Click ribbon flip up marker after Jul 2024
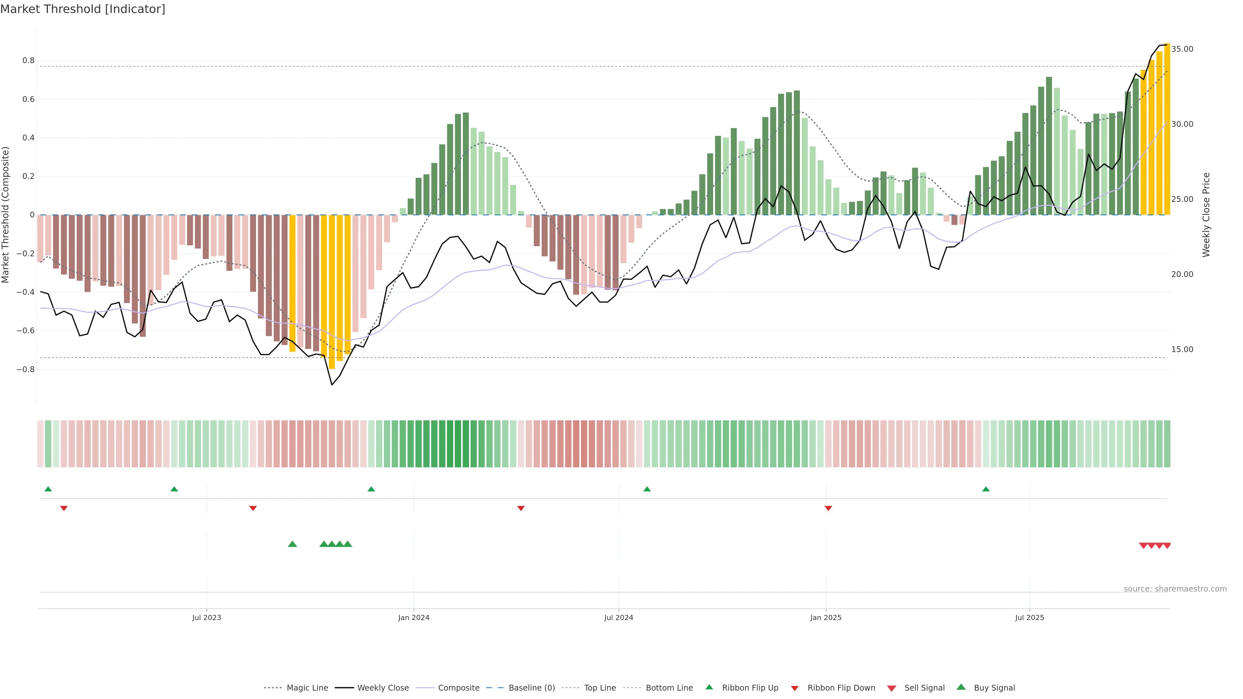This screenshot has width=1243, height=699. pyautogui.click(x=647, y=489)
